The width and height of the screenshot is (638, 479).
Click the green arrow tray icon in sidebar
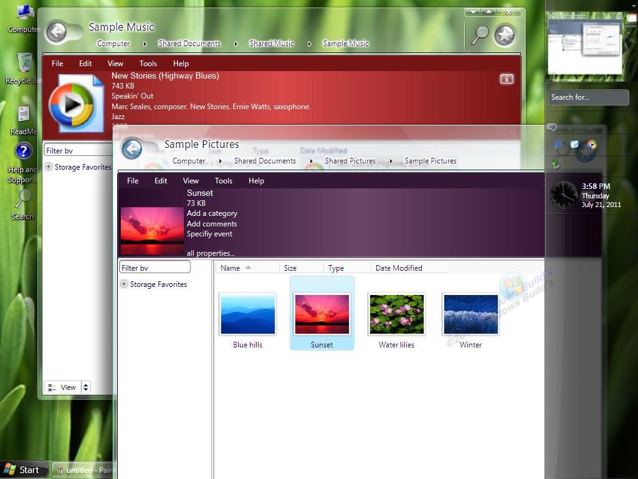[x=555, y=165]
